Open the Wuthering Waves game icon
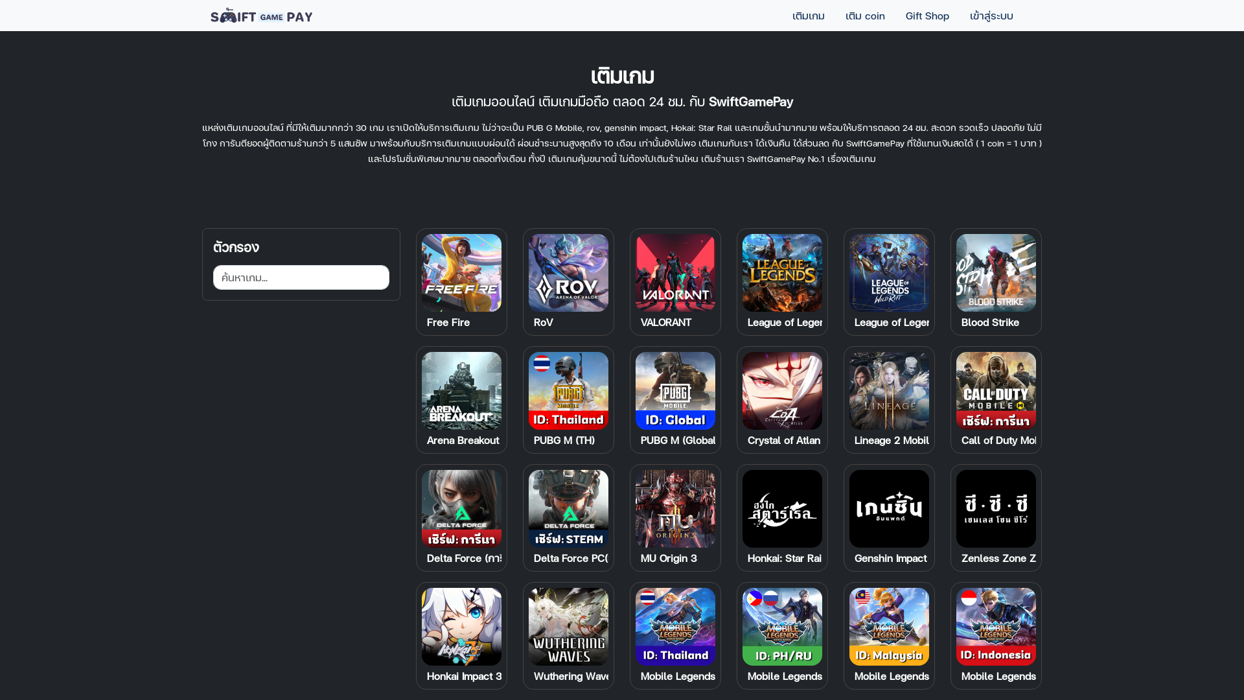 tap(568, 627)
